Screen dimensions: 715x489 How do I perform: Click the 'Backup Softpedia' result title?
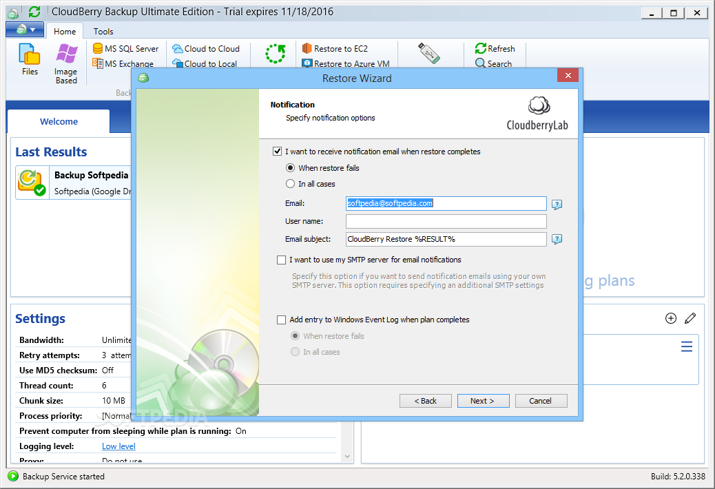tap(91, 175)
